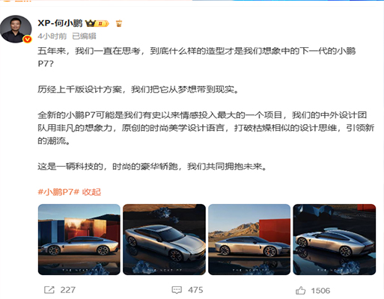This screenshot has height=299, width=384.
Task: Open the 4小时前 timestamp link
Action: pyautogui.click(x=52, y=37)
